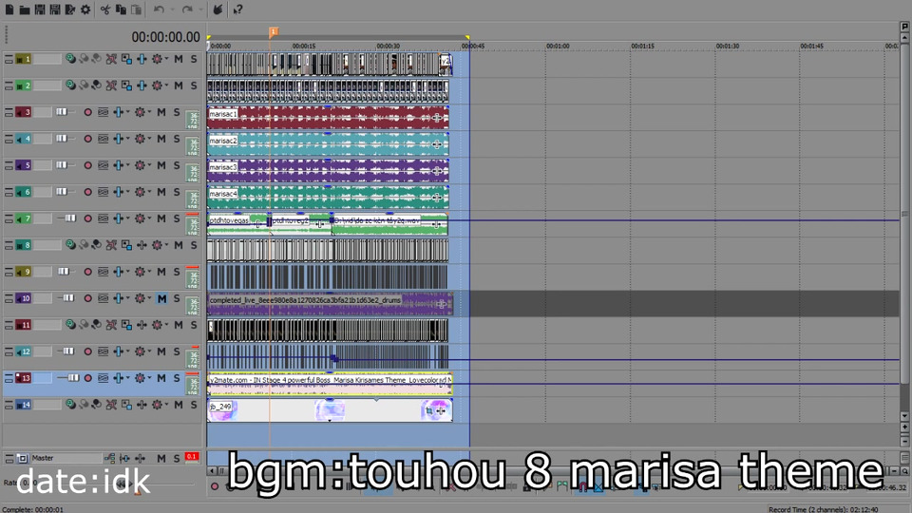Create a new project from the toolbar
Viewport: 912px width, 513px height.
[9, 9]
